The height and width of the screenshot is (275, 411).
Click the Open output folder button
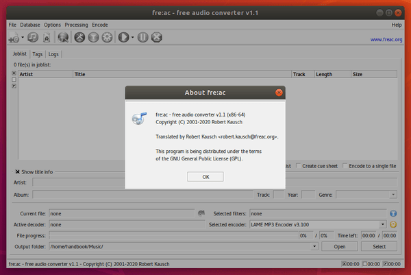click(x=340, y=246)
